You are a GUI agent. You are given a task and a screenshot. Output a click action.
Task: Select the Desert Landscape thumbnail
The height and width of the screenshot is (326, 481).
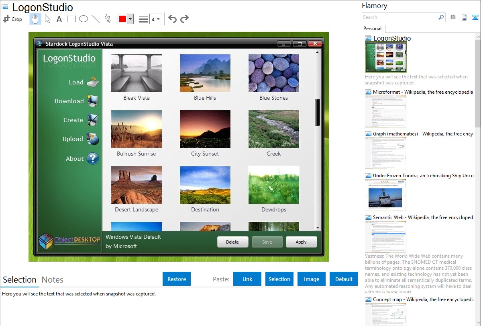tap(137, 185)
